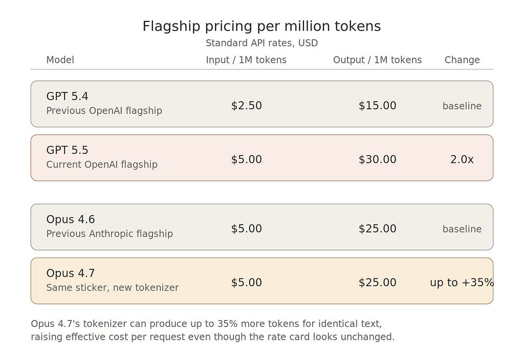Viewport: 524px width, 354px height.
Task: Select the GPT 5.5 row title
Action: pyautogui.click(x=67, y=150)
